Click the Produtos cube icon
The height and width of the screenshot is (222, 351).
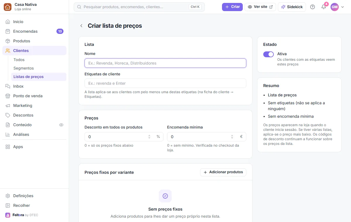coord(8,41)
